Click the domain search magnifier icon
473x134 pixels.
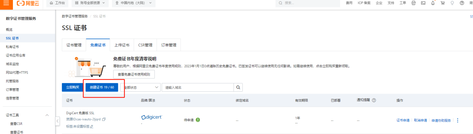coord(238,87)
